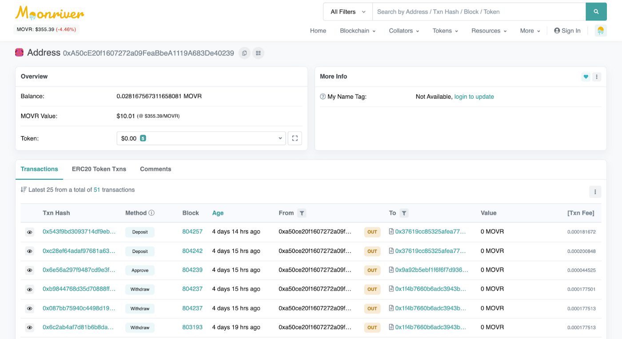
Task: Select the Transactions tab
Action: [39, 169]
